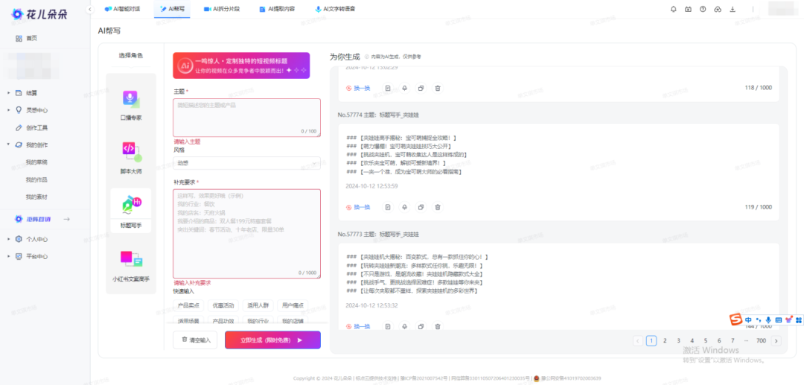
Task: Click the Sogou input method S icon
Action: coord(736,320)
